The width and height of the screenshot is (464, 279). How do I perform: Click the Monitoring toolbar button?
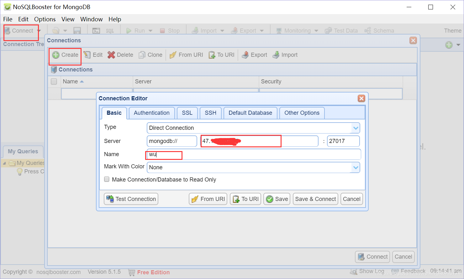(293, 31)
